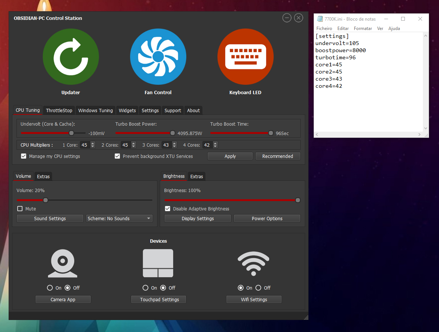Toggle Prevent background XTU Services checkbox
The width and height of the screenshot is (439, 332).
pos(117,156)
